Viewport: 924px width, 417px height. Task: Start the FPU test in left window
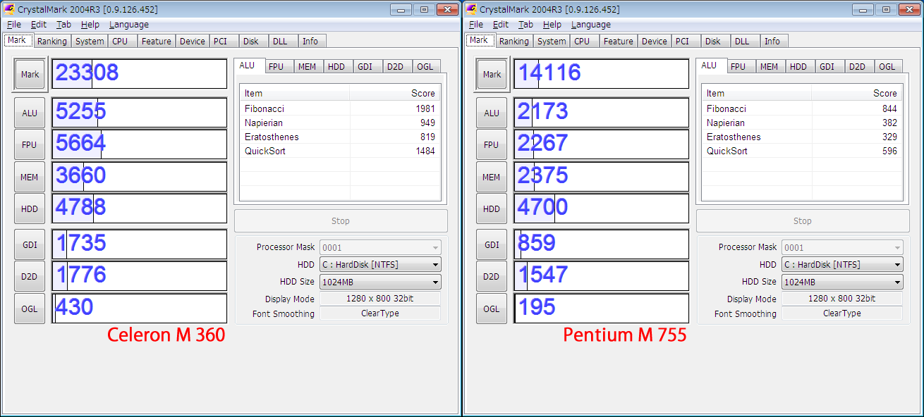click(30, 144)
